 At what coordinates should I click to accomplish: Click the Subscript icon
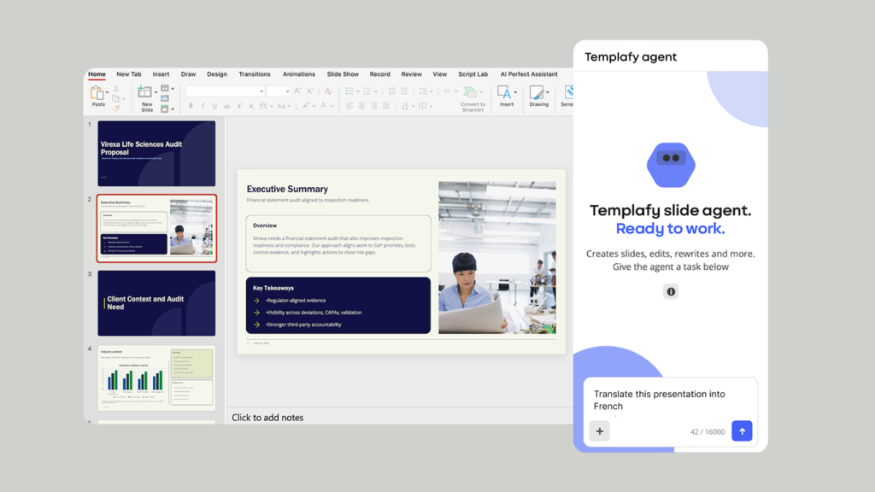click(x=252, y=106)
